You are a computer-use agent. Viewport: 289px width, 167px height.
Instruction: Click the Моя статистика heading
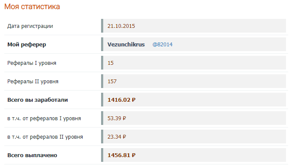point(32,6)
